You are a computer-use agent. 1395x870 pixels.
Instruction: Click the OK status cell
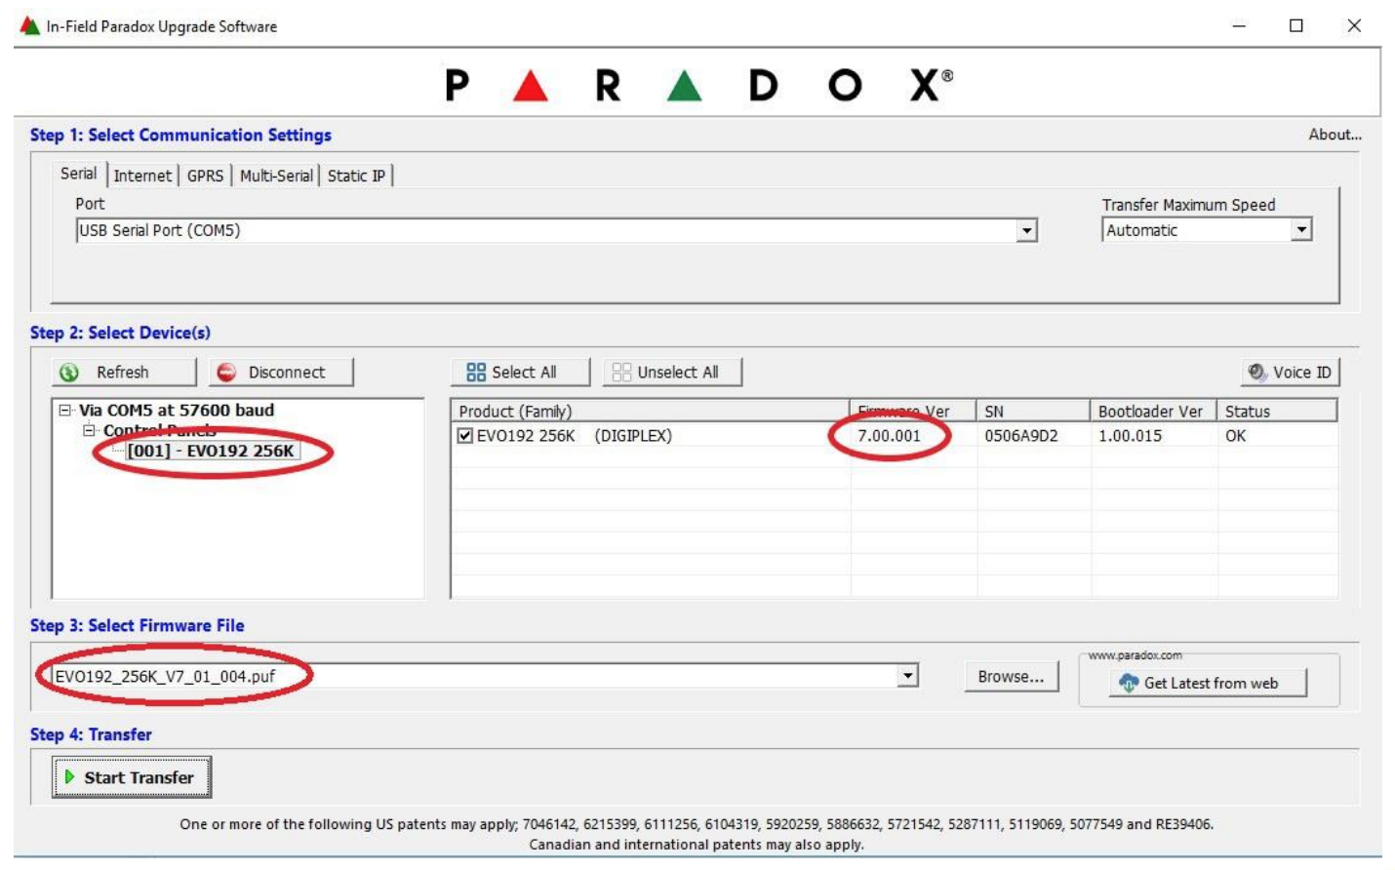point(1235,436)
